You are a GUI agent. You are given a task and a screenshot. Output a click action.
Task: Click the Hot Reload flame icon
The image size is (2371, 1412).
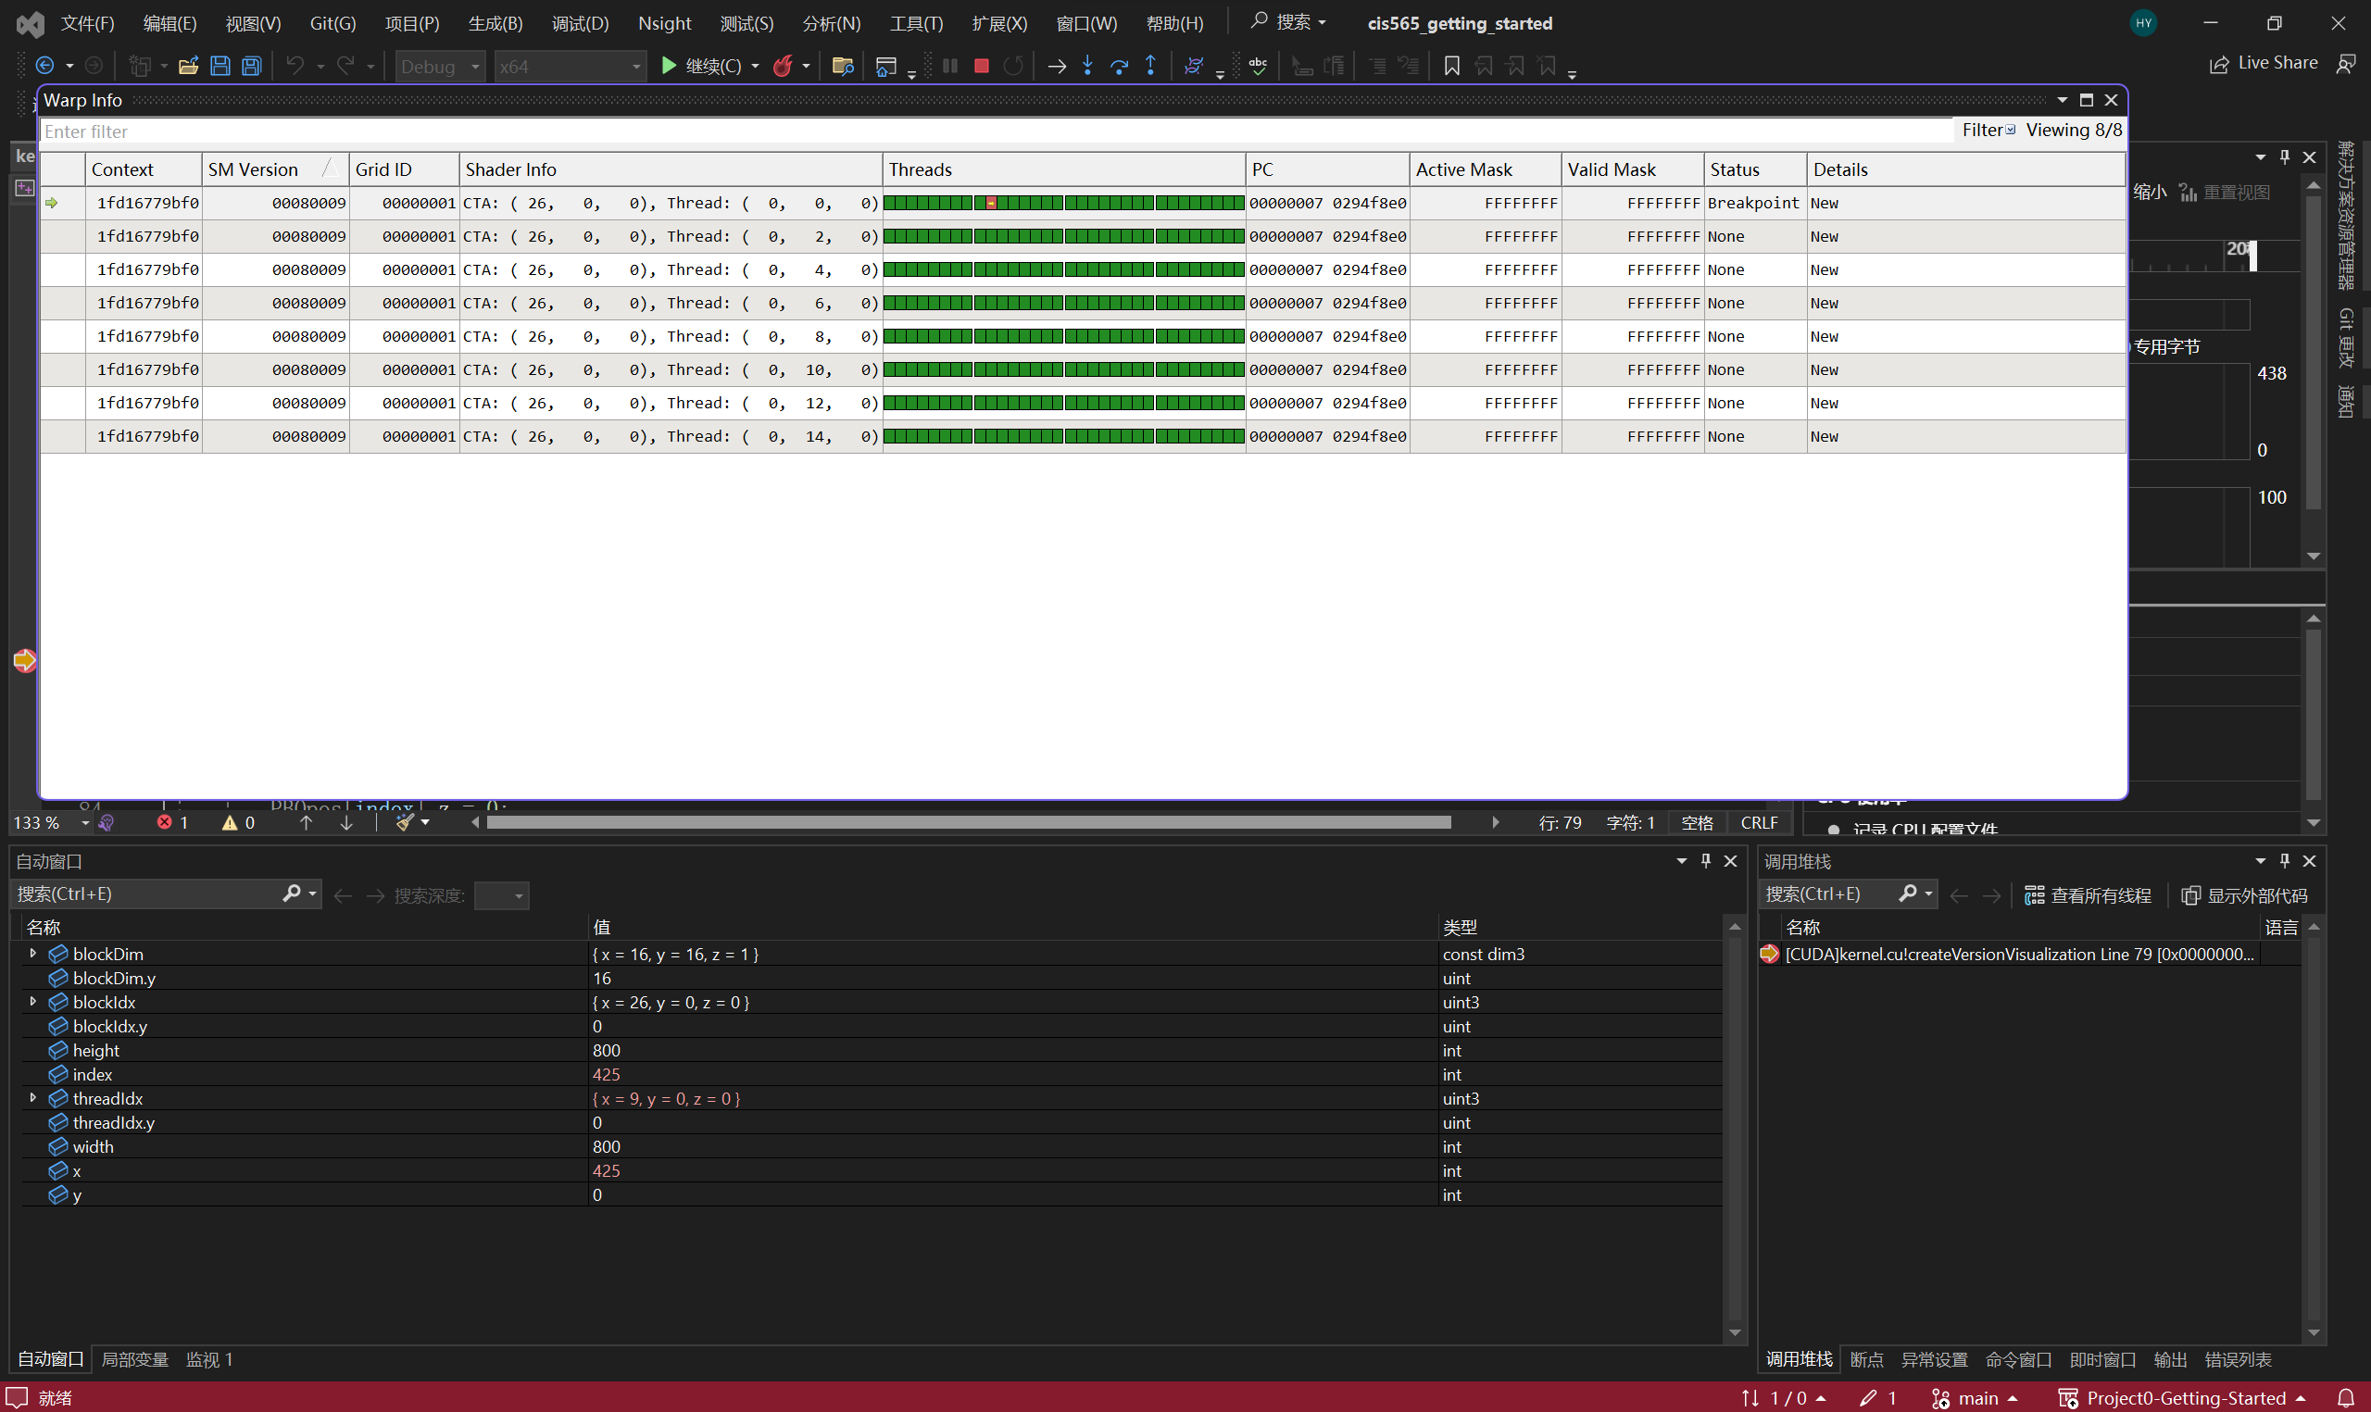click(x=782, y=66)
